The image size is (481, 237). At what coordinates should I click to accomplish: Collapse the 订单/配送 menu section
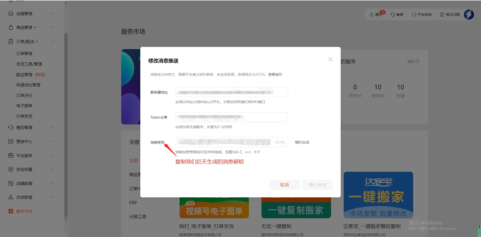coord(53,41)
